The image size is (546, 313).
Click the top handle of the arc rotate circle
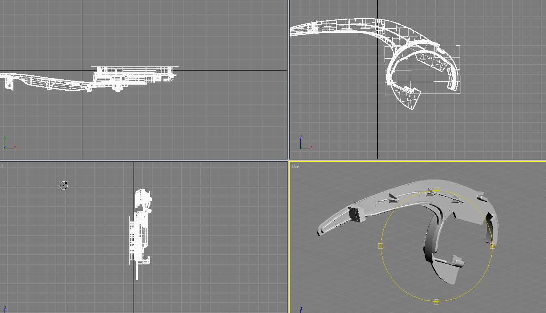436,190
